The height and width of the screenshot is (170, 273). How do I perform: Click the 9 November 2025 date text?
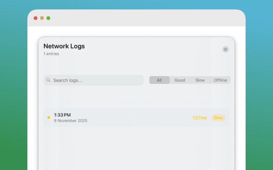point(71,121)
